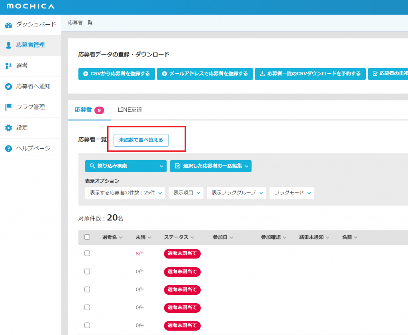
Task: Click the Dashboard gauge icon in sidebar
Action: pos(8,25)
